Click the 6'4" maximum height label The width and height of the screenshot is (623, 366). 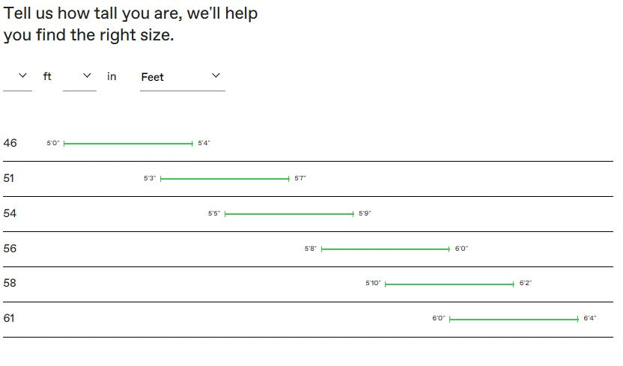pyautogui.click(x=590, y=318)
